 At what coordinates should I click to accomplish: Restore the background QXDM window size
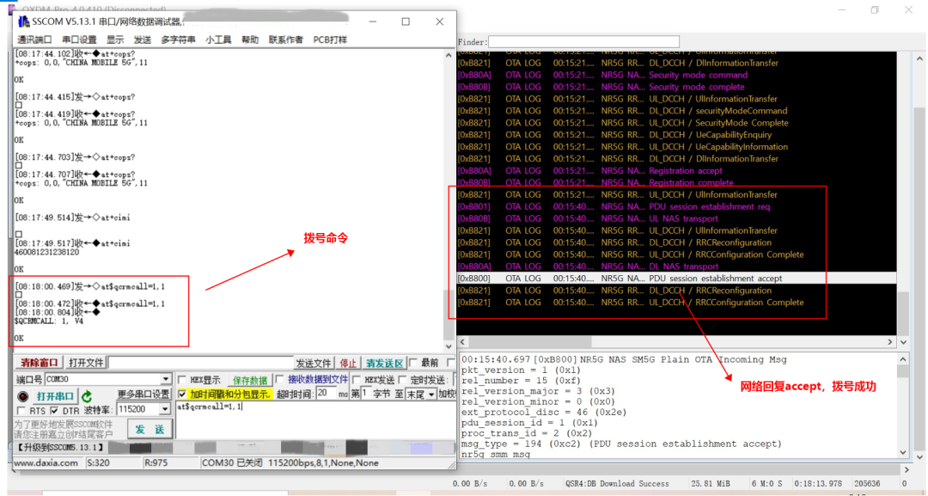tap(875, 10)
